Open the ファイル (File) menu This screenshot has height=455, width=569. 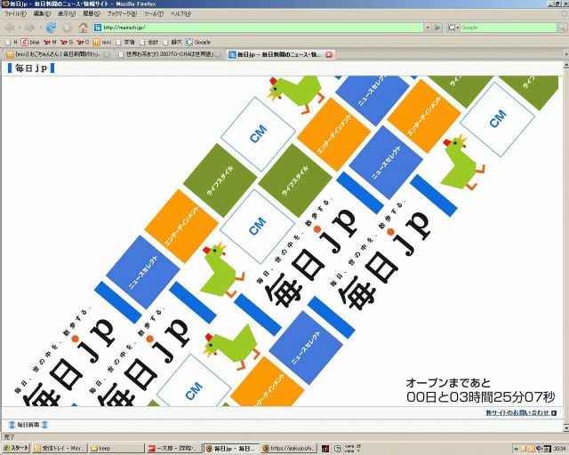coord(15,14)
